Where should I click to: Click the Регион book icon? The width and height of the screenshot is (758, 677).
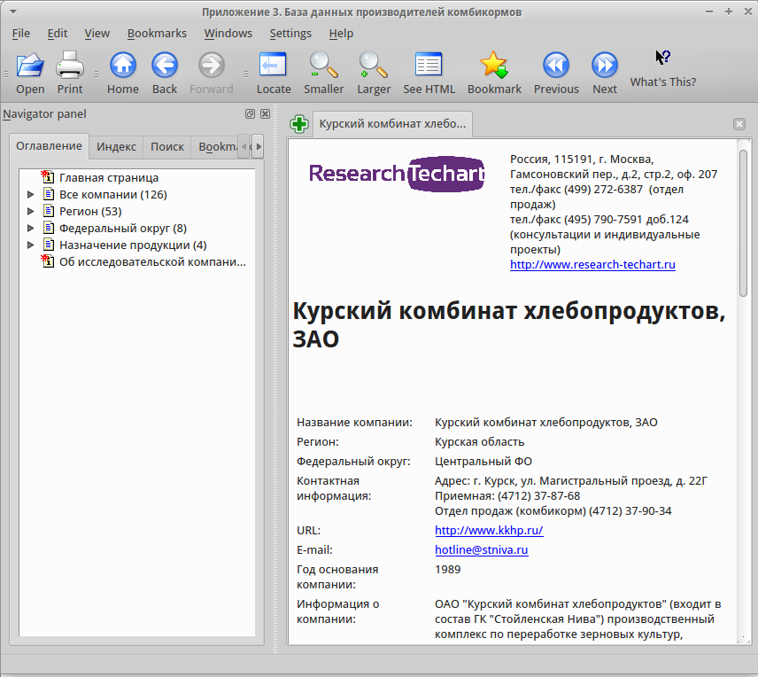pyautogui.click(x=49, y=211)
